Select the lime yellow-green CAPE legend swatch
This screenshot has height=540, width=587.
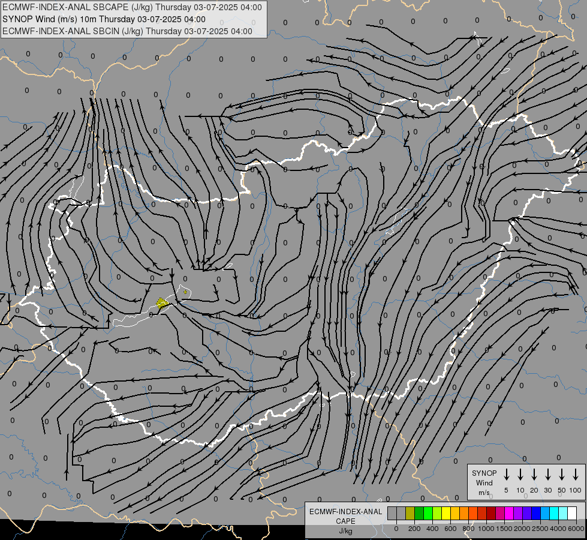tap(437, 513)
